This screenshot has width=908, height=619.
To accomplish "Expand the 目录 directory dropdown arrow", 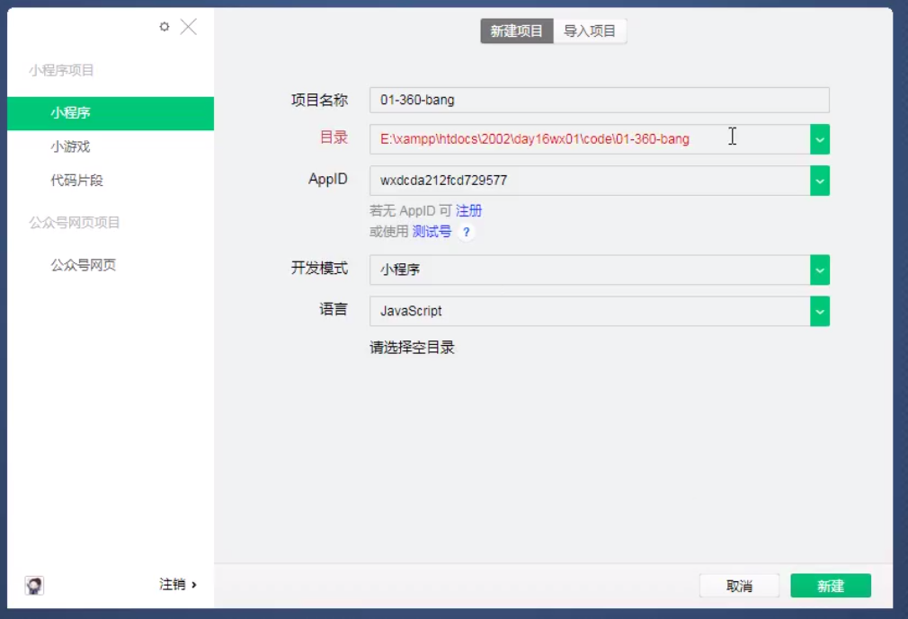I will (819, 139).
